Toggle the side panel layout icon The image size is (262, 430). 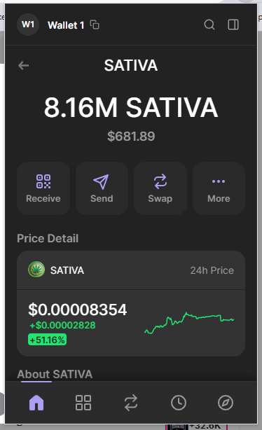pos(233,25)
